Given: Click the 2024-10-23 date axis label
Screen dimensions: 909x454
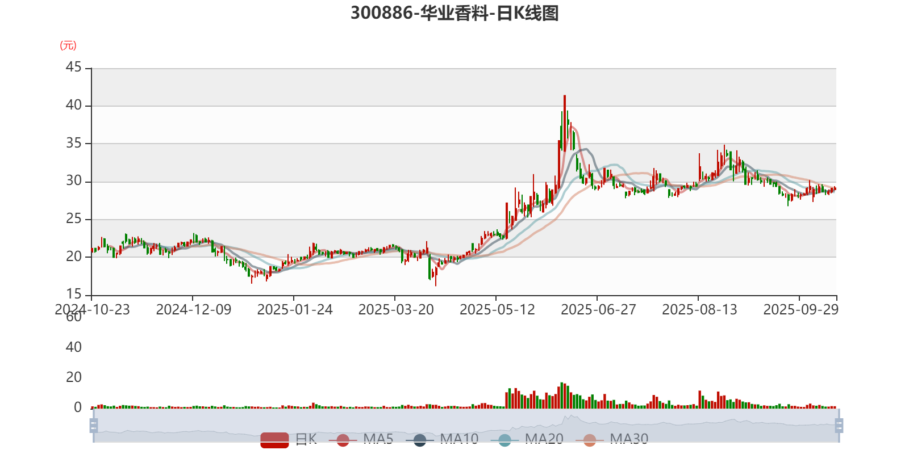Looking at the screenshot, I should [92, 309].
